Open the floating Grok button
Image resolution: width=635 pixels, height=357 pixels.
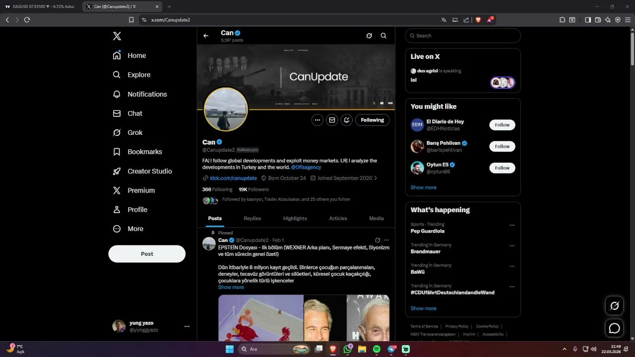[614, 305]
